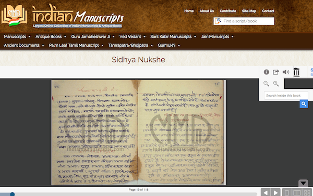
Task: Expand Jain Manusripts dropdown
Action: (x=218, y=36)
